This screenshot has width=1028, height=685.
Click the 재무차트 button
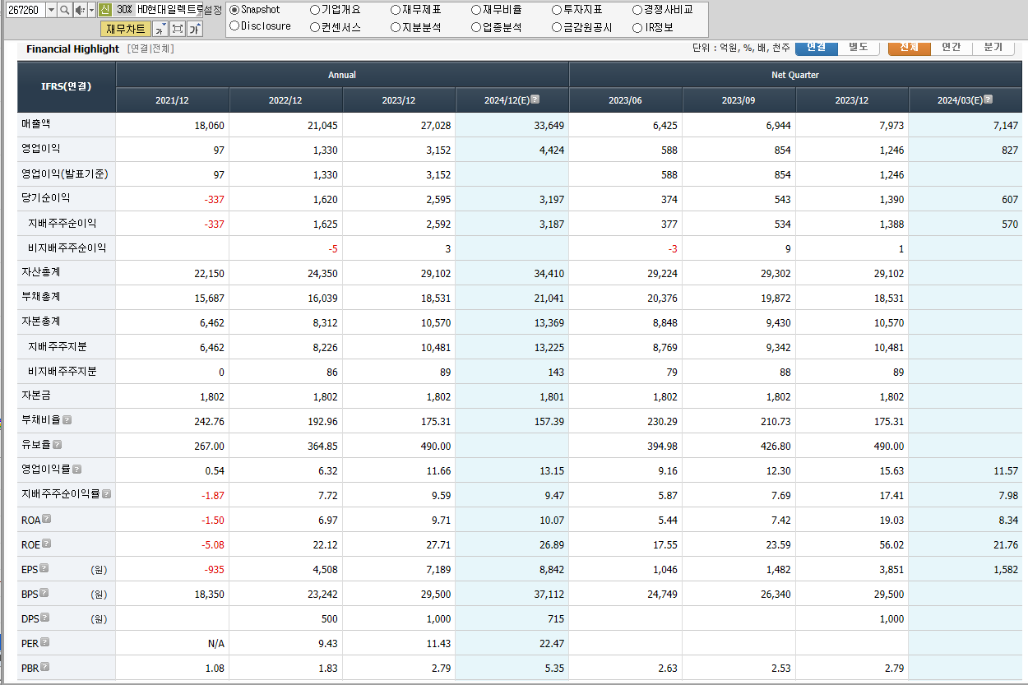tap(126, 29)
